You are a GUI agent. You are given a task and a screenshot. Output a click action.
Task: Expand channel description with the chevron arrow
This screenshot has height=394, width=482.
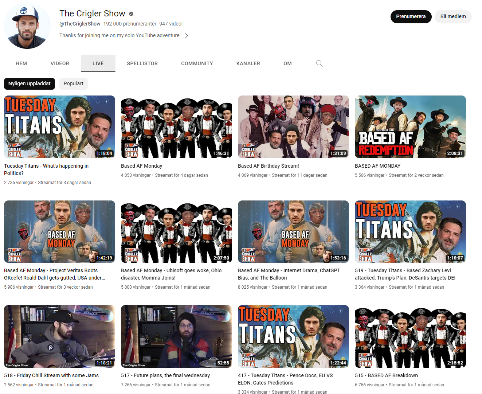187,36
